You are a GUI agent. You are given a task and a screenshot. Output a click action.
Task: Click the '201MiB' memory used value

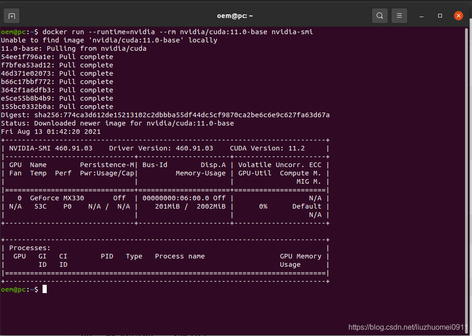pos(168,207)
